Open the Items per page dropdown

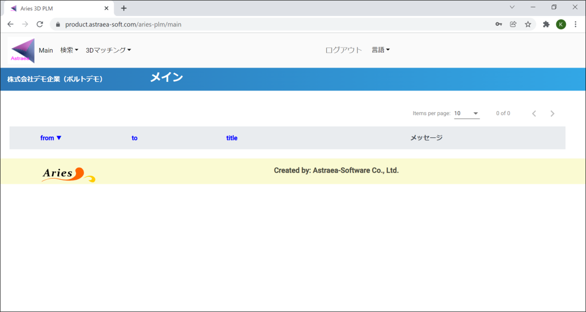(467, 113)
